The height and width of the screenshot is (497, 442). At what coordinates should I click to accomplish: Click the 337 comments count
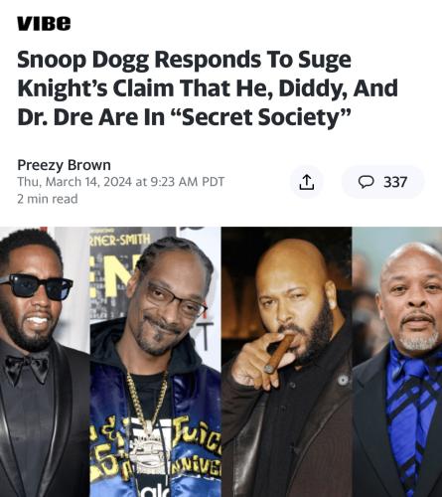coord(395,182)
